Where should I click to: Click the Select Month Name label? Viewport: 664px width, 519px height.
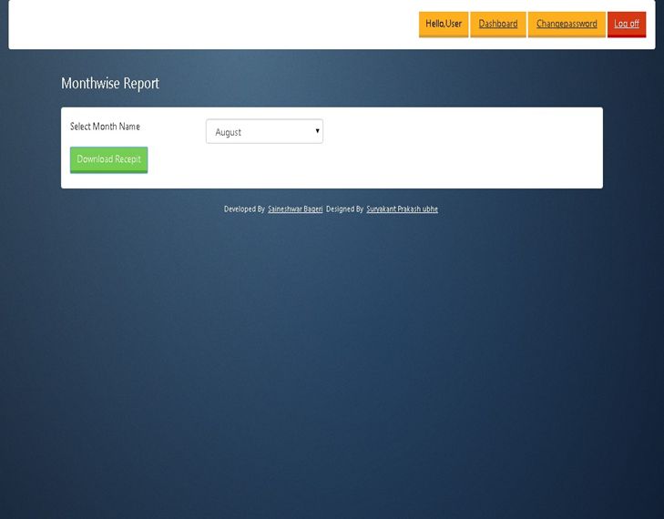pos(105,127)
